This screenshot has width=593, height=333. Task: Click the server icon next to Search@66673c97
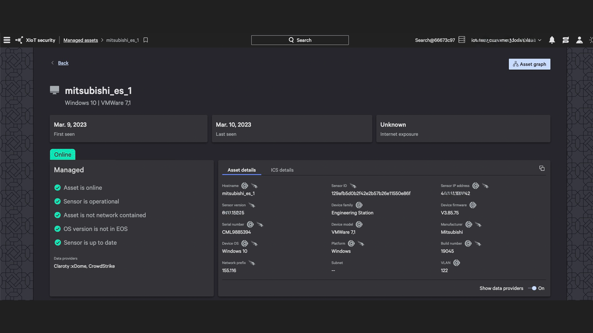[462, 40]
